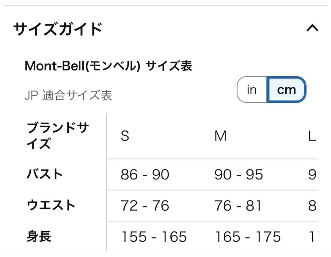Select the M size column header

click(x=220, y=136)
